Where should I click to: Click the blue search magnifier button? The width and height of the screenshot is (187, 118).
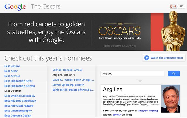pyautogui.click(x=174, y=74)
